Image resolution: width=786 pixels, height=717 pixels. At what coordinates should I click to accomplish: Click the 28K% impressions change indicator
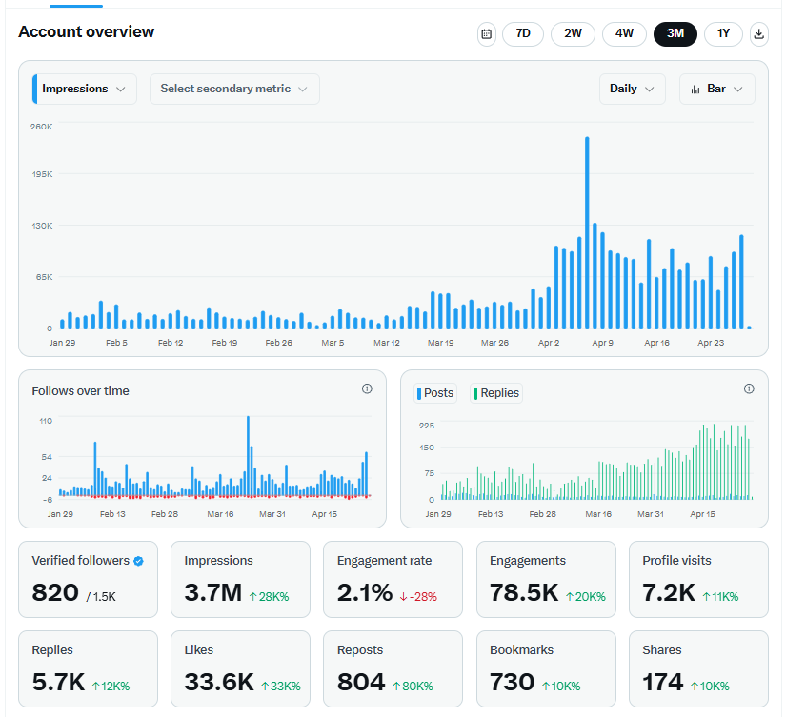270,597
